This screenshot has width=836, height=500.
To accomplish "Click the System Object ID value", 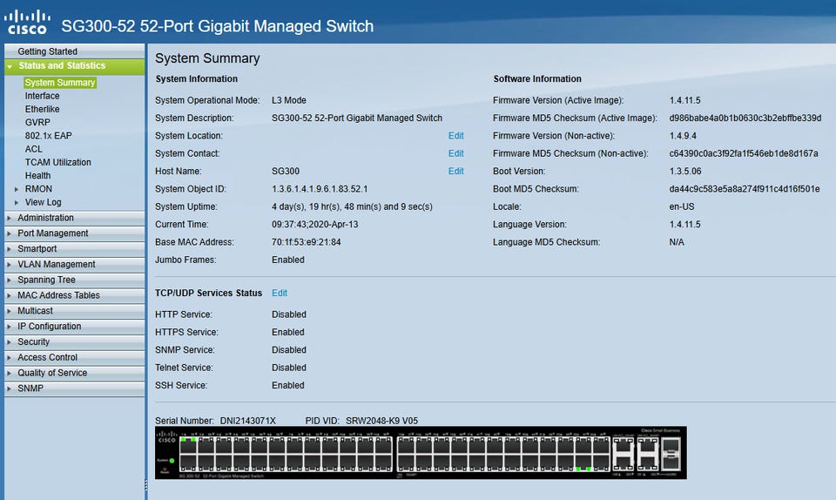I will pyautogui.click(x=320, y=189).
